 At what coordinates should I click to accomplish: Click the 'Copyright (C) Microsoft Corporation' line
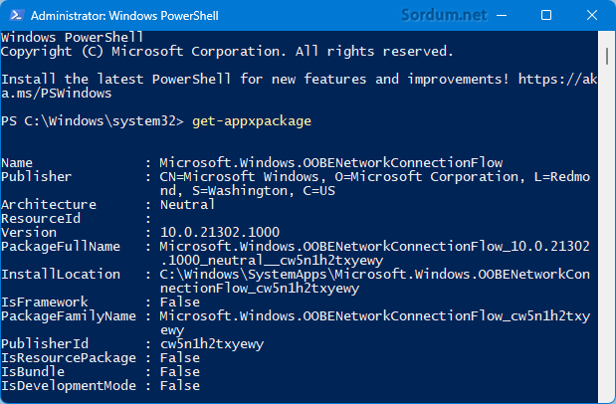[227, 52]
